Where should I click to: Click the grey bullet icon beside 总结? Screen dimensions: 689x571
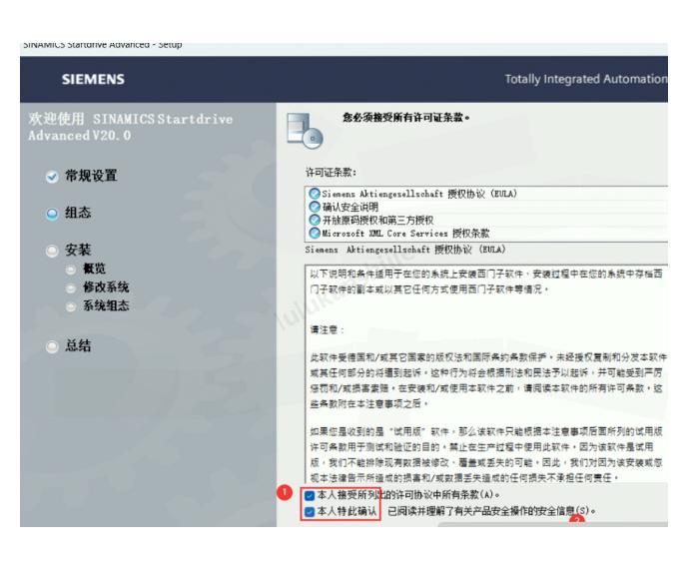tap(52, 346)
